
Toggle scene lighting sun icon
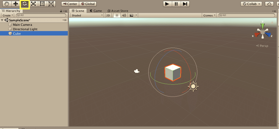coord(117,15)
